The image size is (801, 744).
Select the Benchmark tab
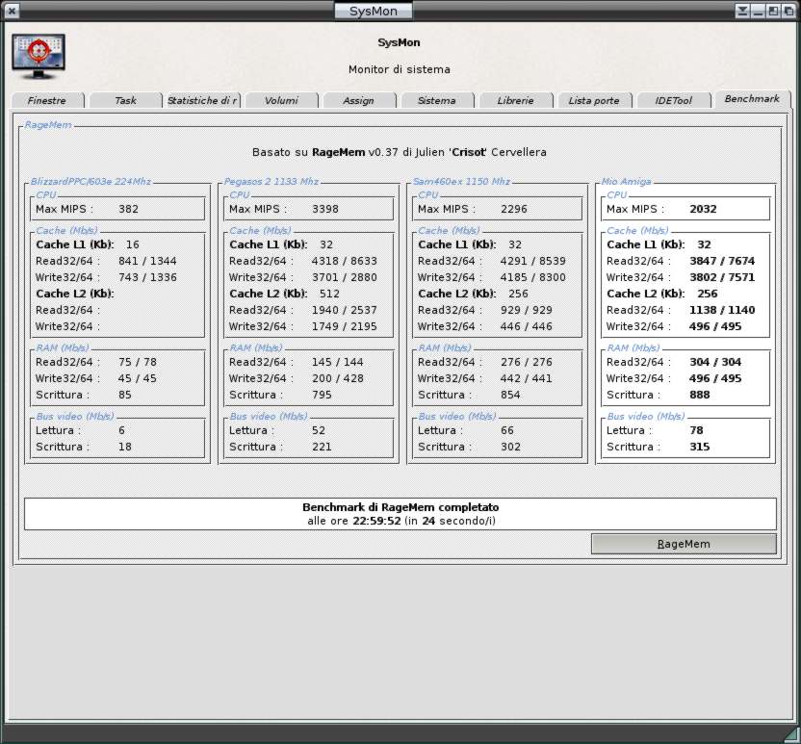[751, 99]
